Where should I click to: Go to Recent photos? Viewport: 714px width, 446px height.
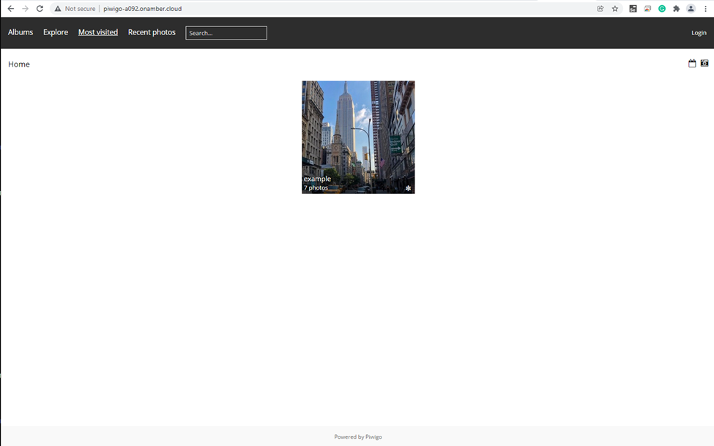point(152,32)
